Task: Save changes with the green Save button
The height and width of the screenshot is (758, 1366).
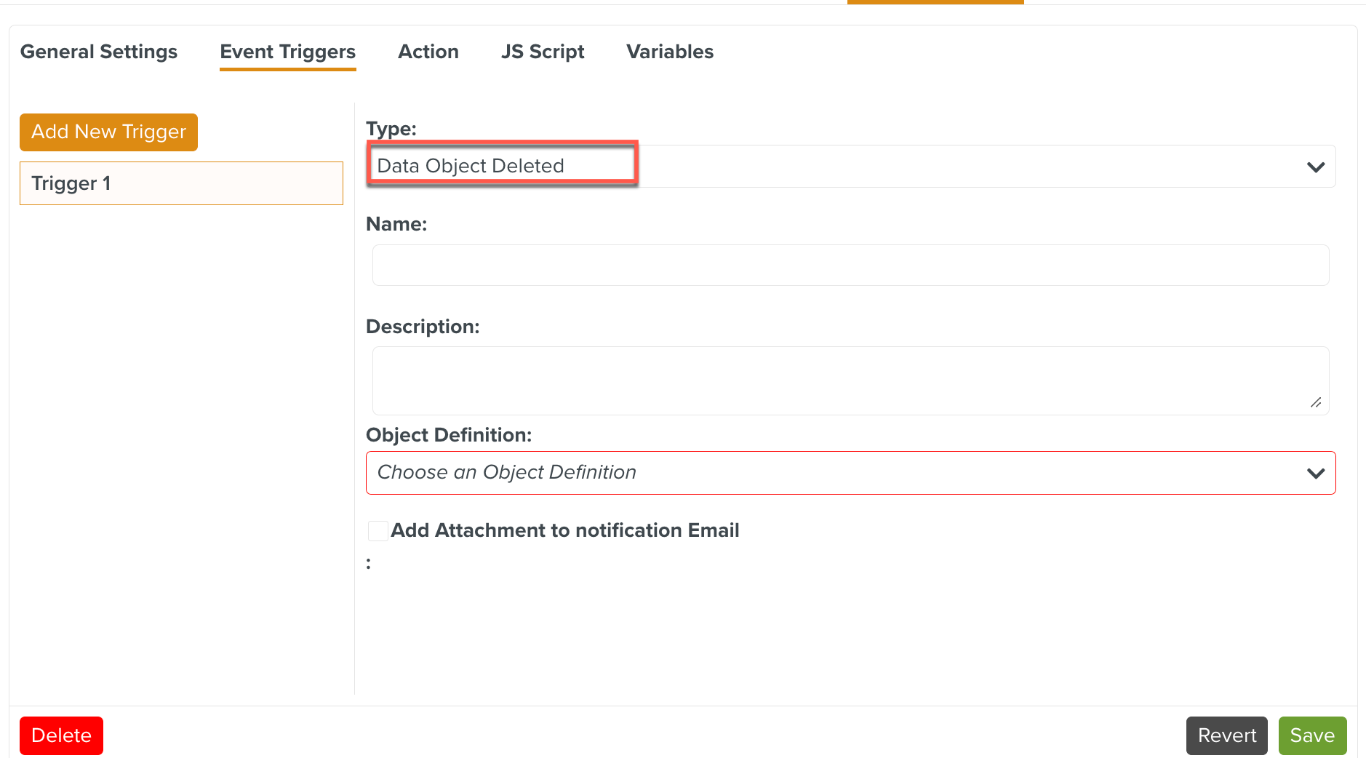Action: tap(1312, 735)
